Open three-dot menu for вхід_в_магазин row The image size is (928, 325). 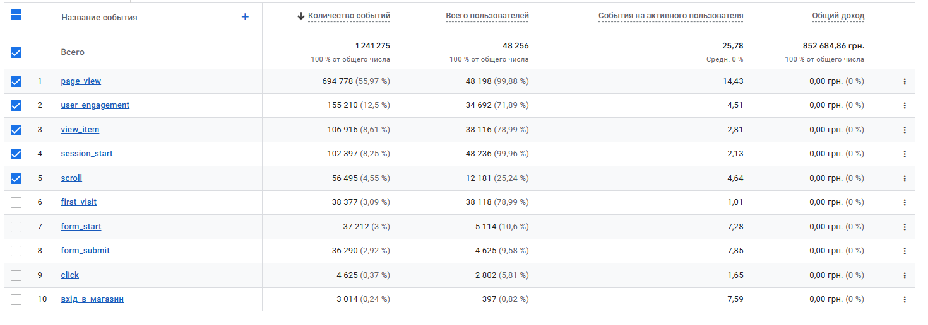click(x=905, y=299)
